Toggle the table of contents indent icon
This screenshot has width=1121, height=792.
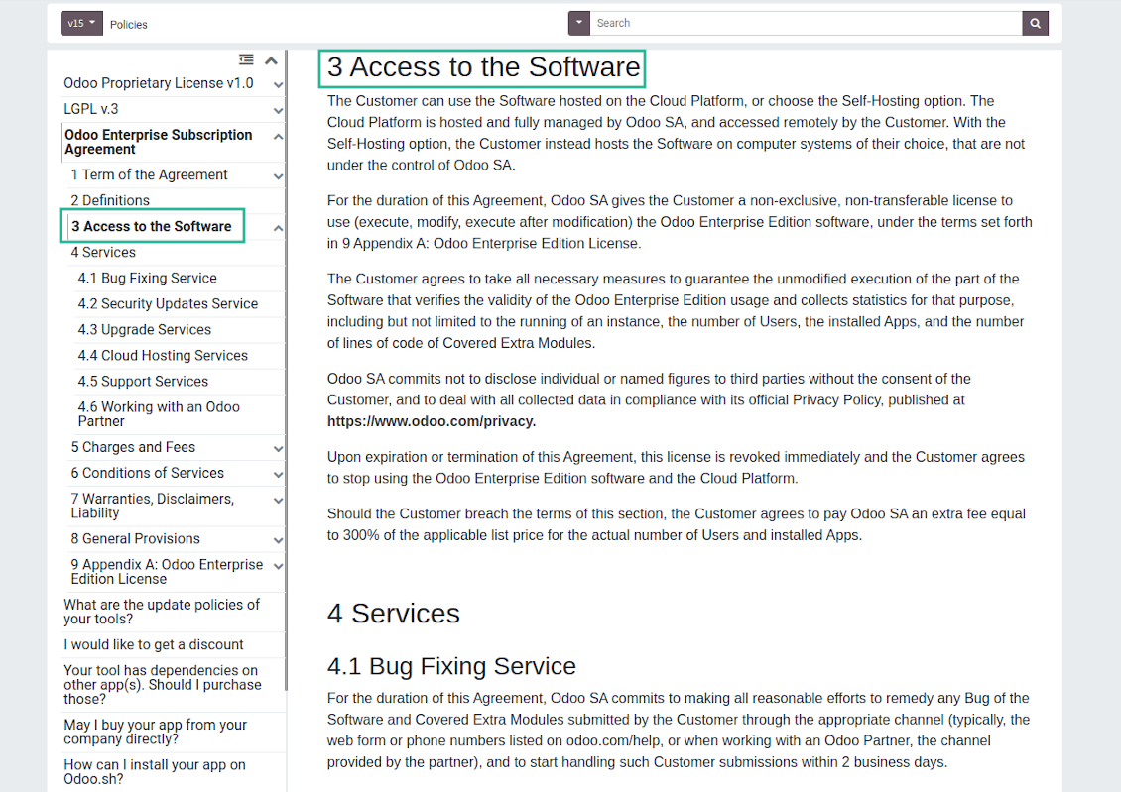tap(246, 59)
